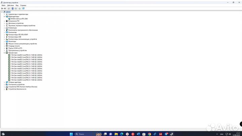Open Microsoft Word from the taskbar
Image resolution: width=242 pixels, height=136 pixels.
(138, 134)
